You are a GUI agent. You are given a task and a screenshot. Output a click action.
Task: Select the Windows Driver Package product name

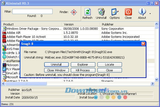[x=34, y=29]
